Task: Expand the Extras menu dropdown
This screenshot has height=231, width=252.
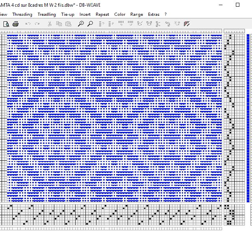Action: [x=154, y=14]
